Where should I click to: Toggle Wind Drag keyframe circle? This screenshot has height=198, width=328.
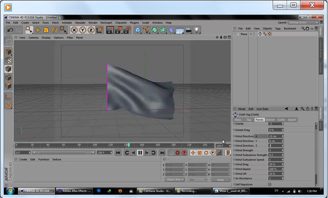[234, 165]
